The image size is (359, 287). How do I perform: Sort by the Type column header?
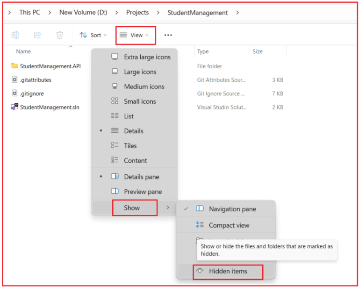tap(203, 51)
